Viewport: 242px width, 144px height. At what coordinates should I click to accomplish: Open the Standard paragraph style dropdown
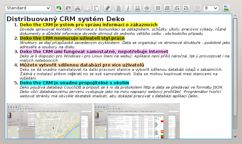(28, 8)
